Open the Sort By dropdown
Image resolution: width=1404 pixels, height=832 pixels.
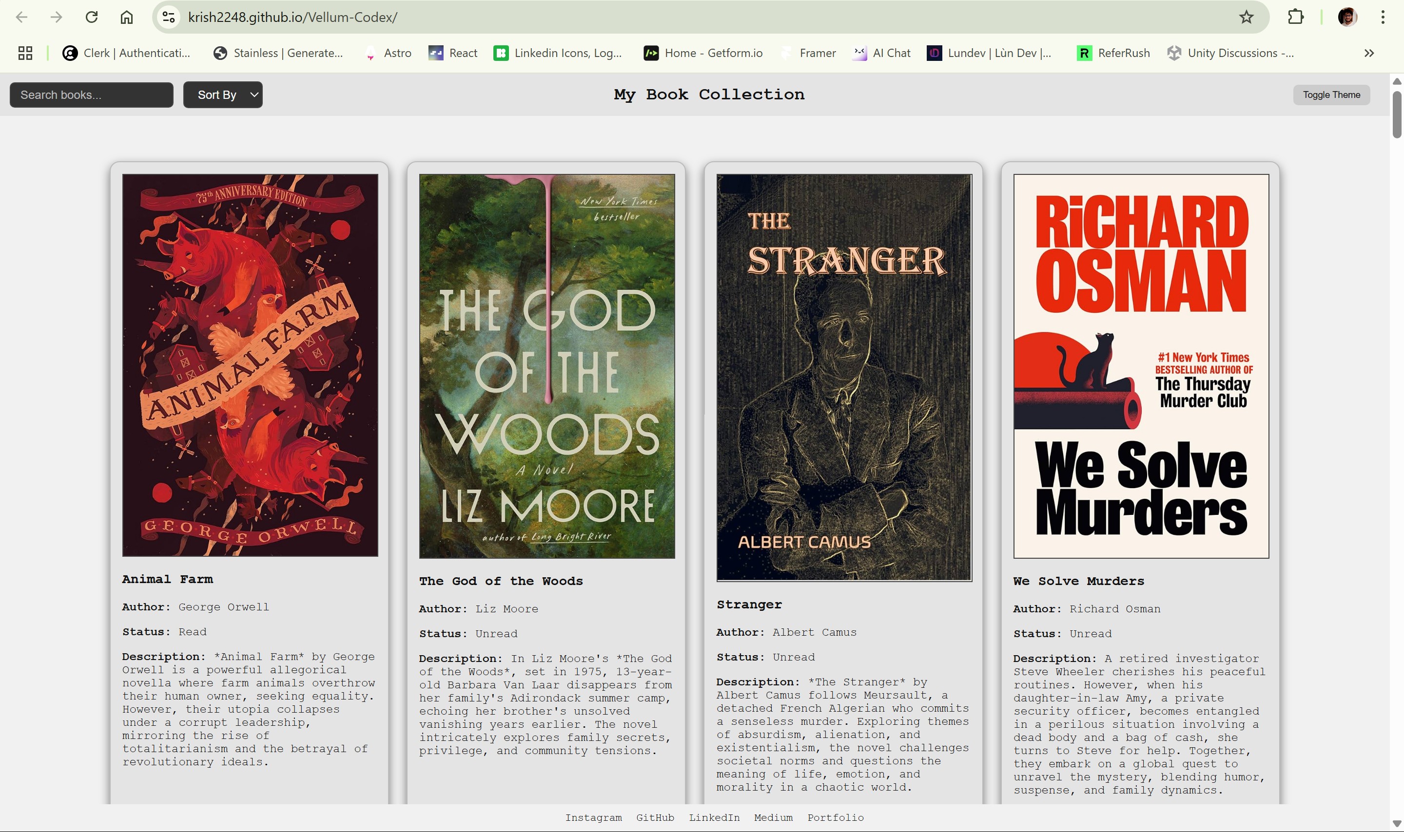coord(223,95)
